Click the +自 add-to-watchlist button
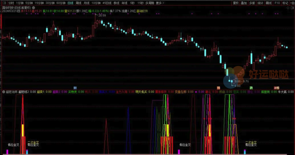Viewport: 295px width, 155px height. (x=292, y=3)
